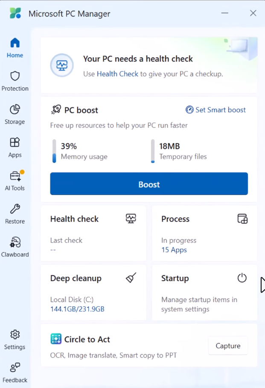Click the Startup power icon
Screen dimensions: 265x388
click(242, 278)
